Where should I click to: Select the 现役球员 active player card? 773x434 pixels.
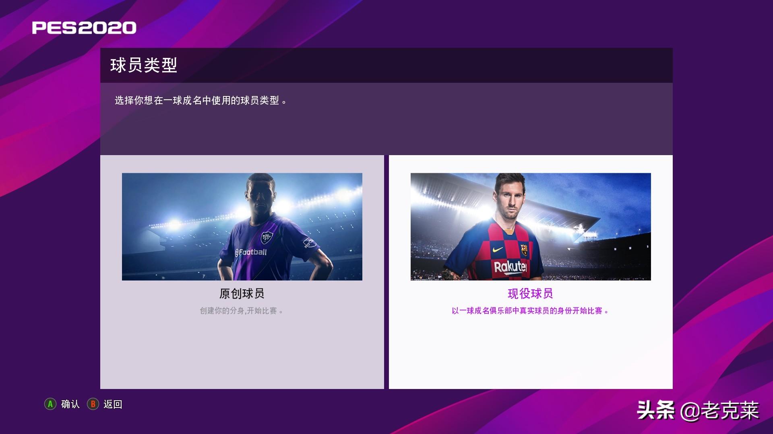(x=531, y=272)
